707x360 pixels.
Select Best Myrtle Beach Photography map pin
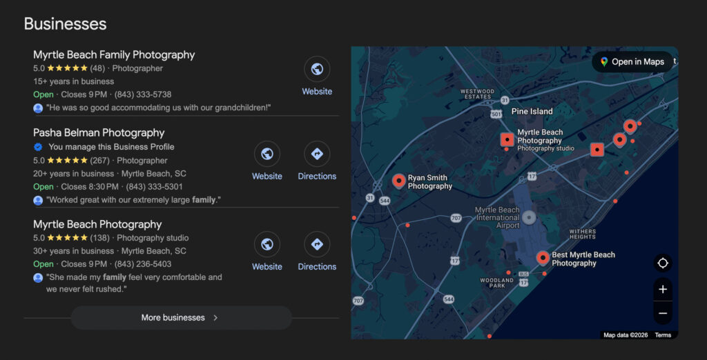[543, 257]
